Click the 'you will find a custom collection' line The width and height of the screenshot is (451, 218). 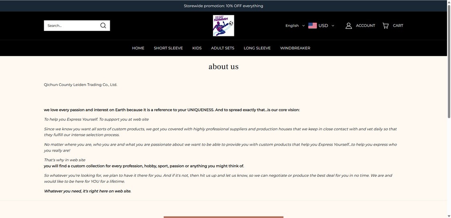pos(144,166)
